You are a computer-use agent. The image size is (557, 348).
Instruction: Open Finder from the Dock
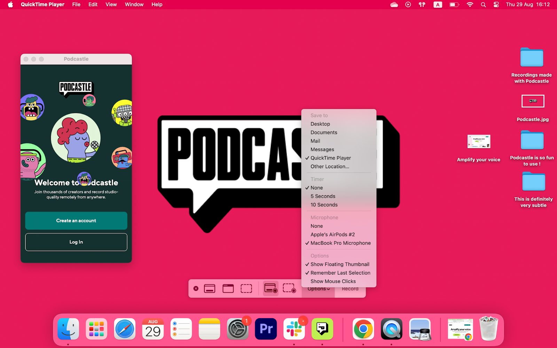(68, 329)
